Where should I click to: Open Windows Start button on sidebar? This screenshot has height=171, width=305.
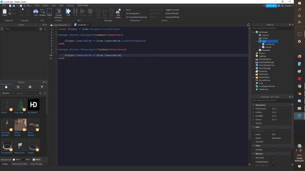click(x=299, y=3)
